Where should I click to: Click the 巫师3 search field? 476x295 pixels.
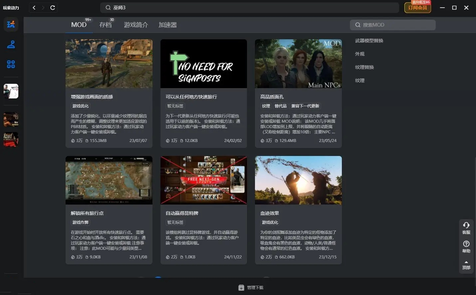pos(250,8)
